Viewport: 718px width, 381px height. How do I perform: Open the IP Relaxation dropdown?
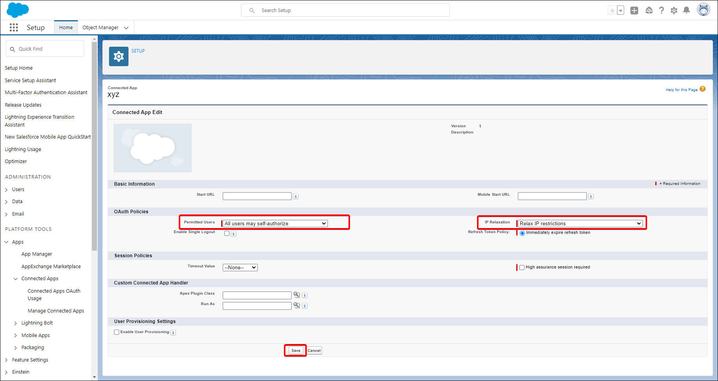pyautogui.click(x=580, y=224)
